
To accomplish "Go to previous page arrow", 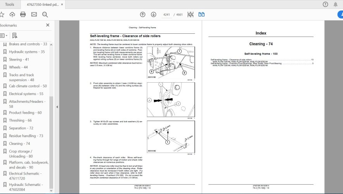I will pyautogui.click(x=143, y=14).
